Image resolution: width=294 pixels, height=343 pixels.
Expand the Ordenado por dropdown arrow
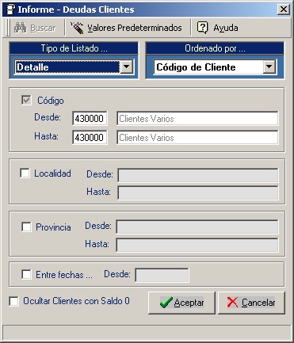click(x=269, y=67)
